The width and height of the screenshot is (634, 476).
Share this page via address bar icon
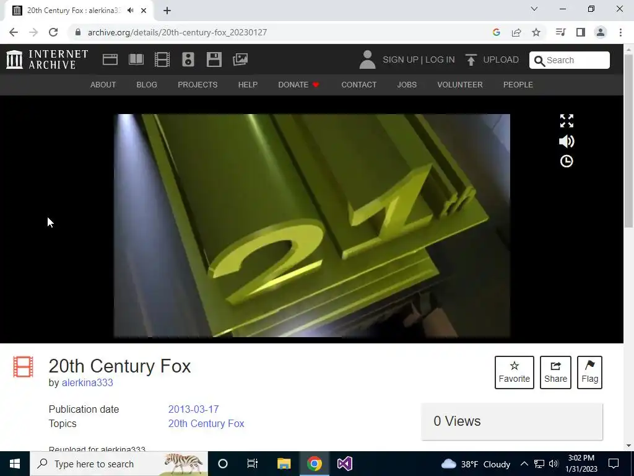pyautogui.click(x=516, y=32)
